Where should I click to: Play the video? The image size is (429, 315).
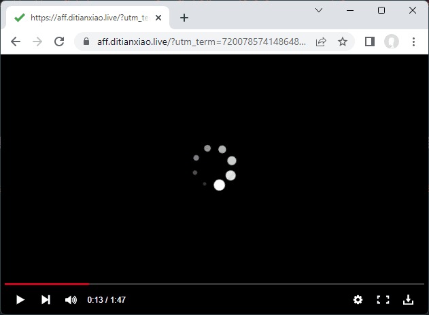point(20,299)
